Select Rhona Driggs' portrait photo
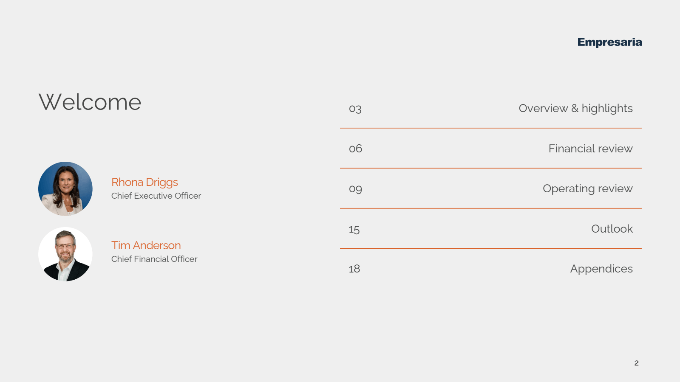This screenshot has height=382, width=680. tap(65, 189)
